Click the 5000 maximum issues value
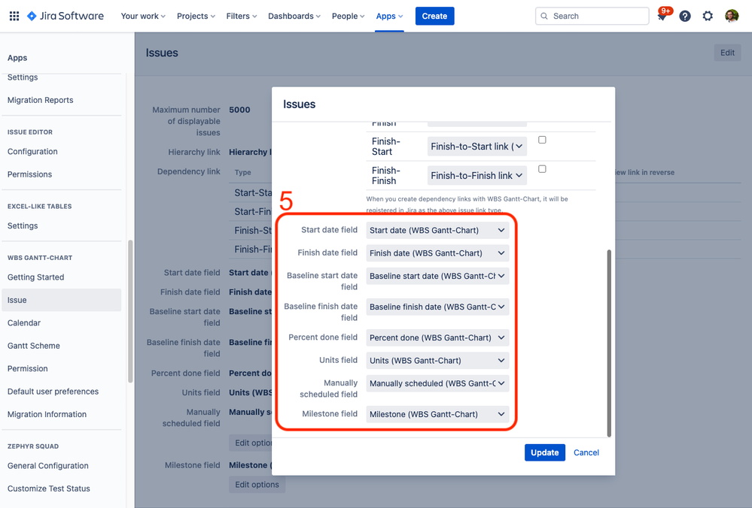 coord(240,110)
